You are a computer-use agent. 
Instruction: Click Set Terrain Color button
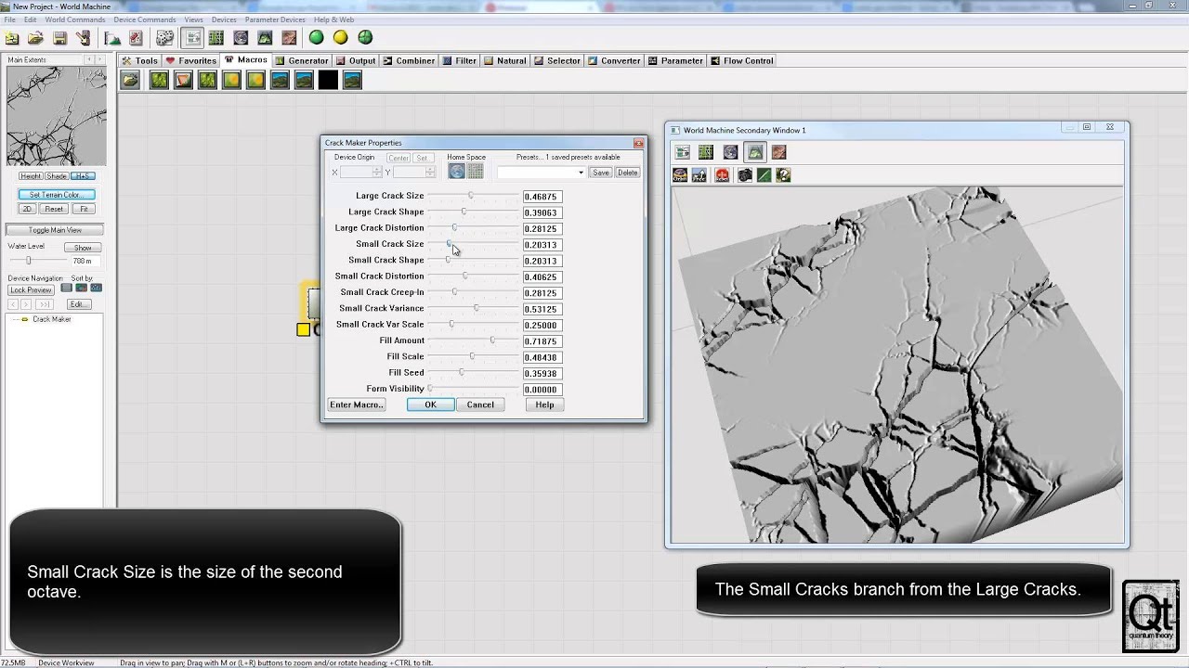tap(57, 195)
